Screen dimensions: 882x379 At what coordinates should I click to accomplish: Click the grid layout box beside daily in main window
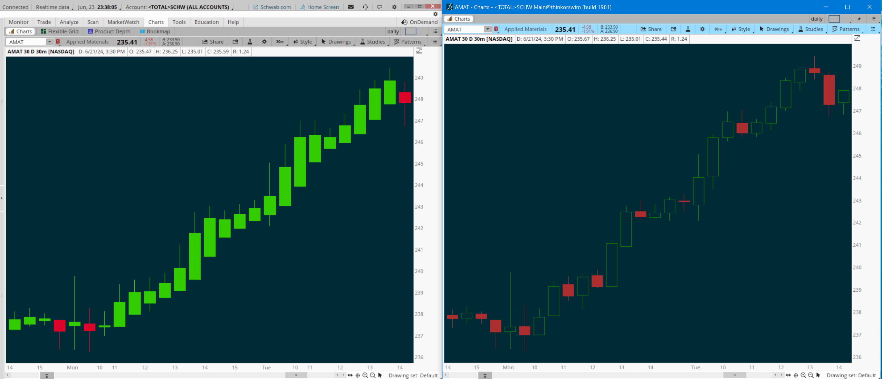(x=411, y=31)
